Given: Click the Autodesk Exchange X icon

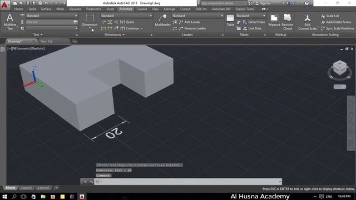Looking at the screenshot, I should point(288,3).
